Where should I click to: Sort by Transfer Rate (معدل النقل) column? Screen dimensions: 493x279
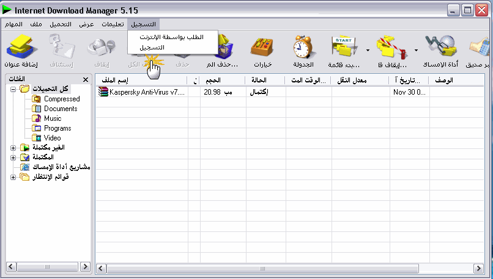(x=360, y=81)
